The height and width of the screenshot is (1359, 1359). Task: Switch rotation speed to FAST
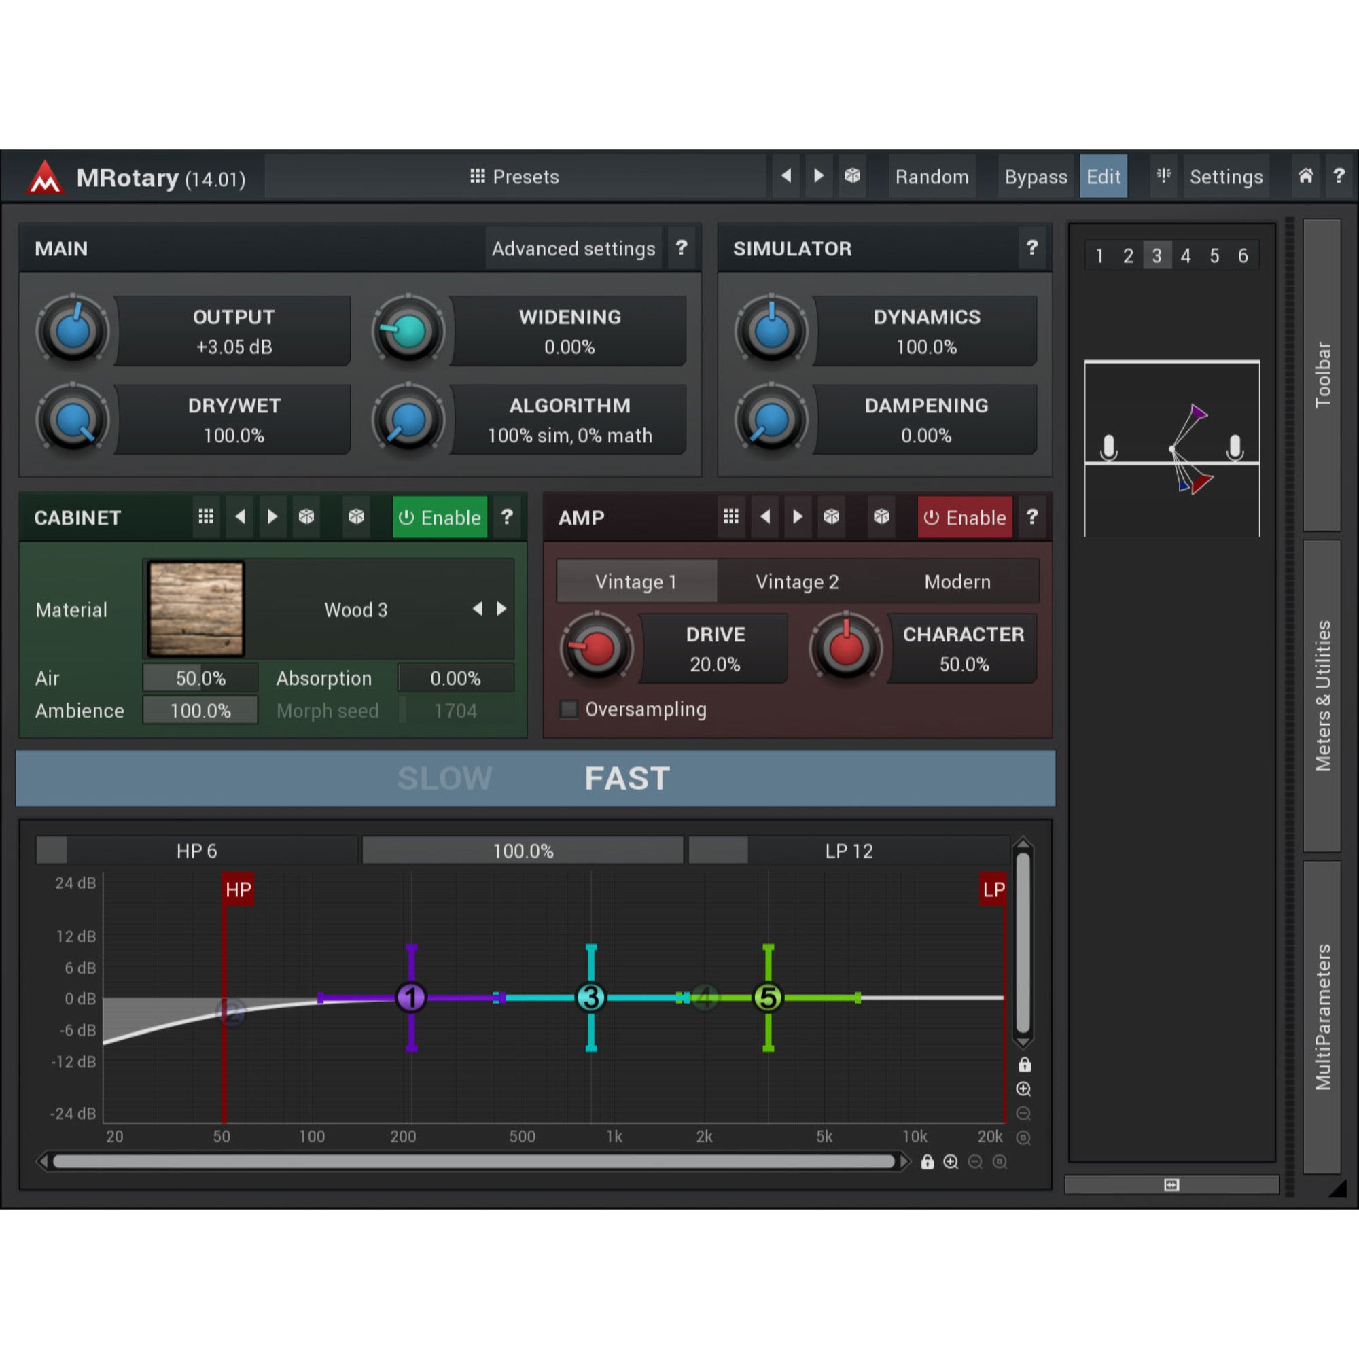coord(626,778)
